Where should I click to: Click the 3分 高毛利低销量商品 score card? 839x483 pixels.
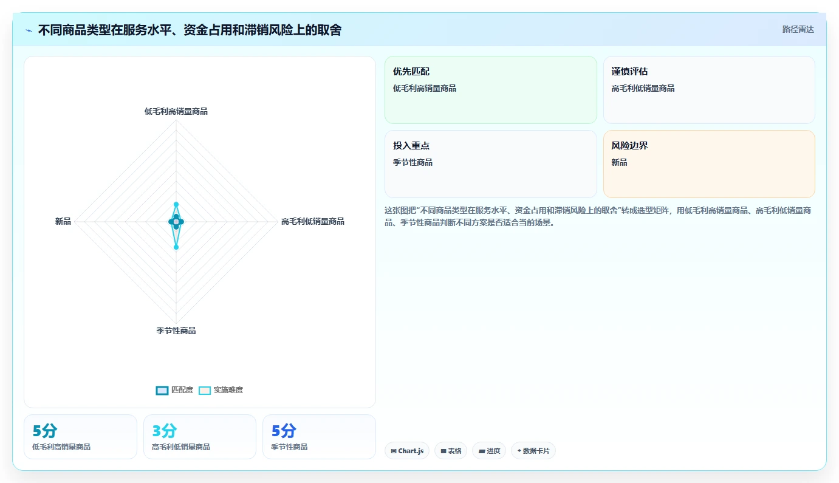click(x=200, y=437)
